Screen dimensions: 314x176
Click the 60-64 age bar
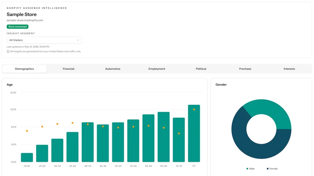coord(148,138)
